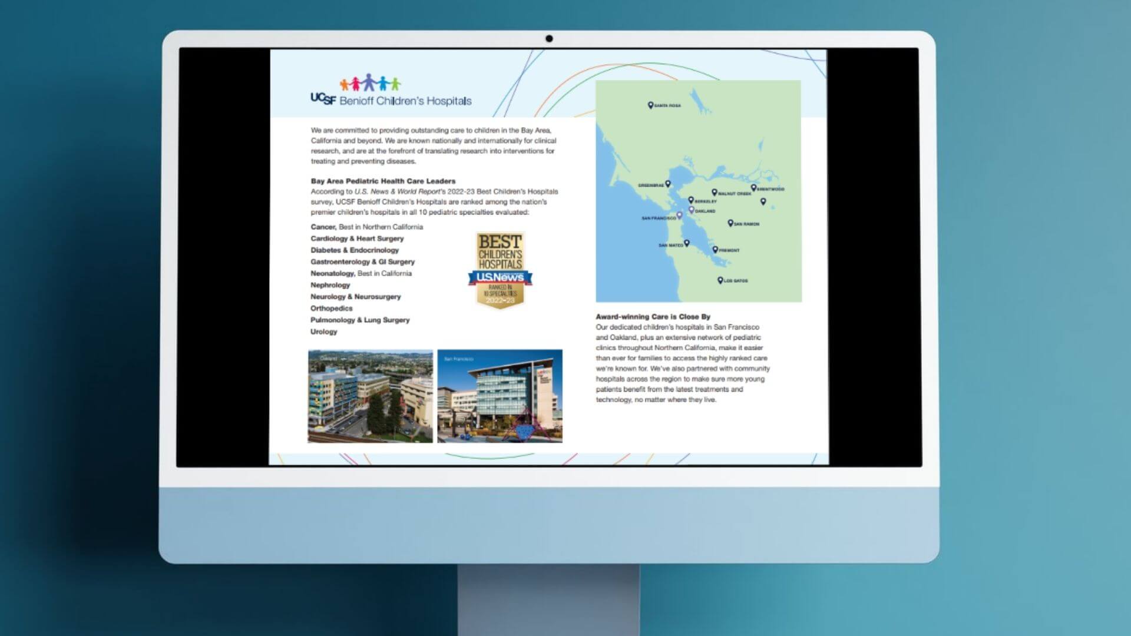Open the Oakland hospital campus photo
This screenshot has height=636, width=1131.
click(370, 396)
